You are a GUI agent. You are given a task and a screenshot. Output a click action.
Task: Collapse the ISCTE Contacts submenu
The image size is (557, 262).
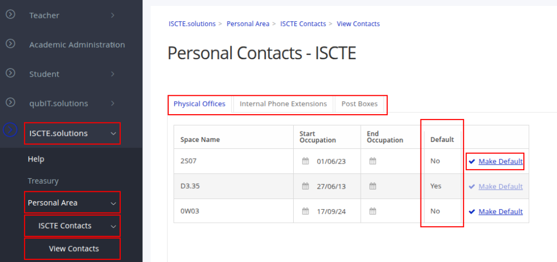(x=113, y=226)
